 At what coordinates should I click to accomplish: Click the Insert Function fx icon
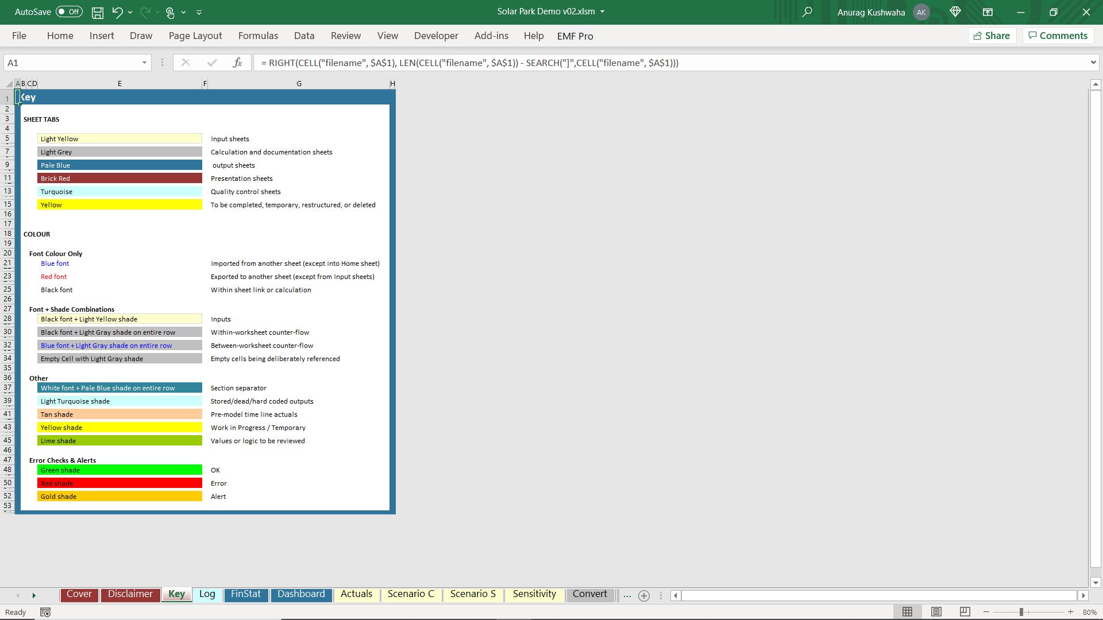(237, 63)
